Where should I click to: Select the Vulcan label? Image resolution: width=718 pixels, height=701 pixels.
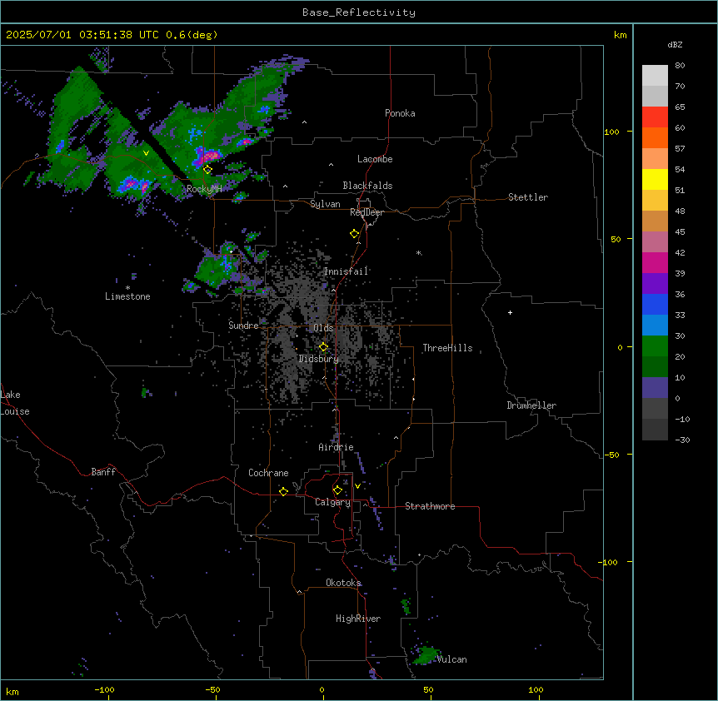452,659
